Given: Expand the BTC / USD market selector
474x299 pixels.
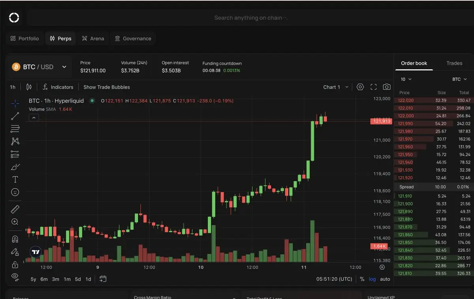Looking at the screenshot, I should 39,67.
